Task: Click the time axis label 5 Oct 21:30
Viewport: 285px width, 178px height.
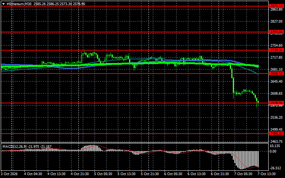Action: 150,174
